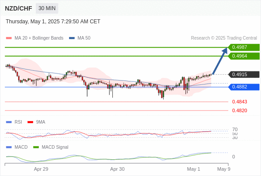Click the NZD/CHF pair title
This screenshot has height=176, width=261.
point(18,8)
